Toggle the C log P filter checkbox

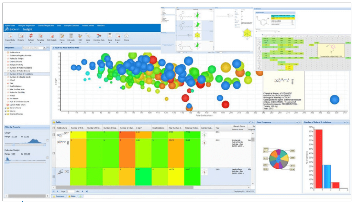(48, 140)
